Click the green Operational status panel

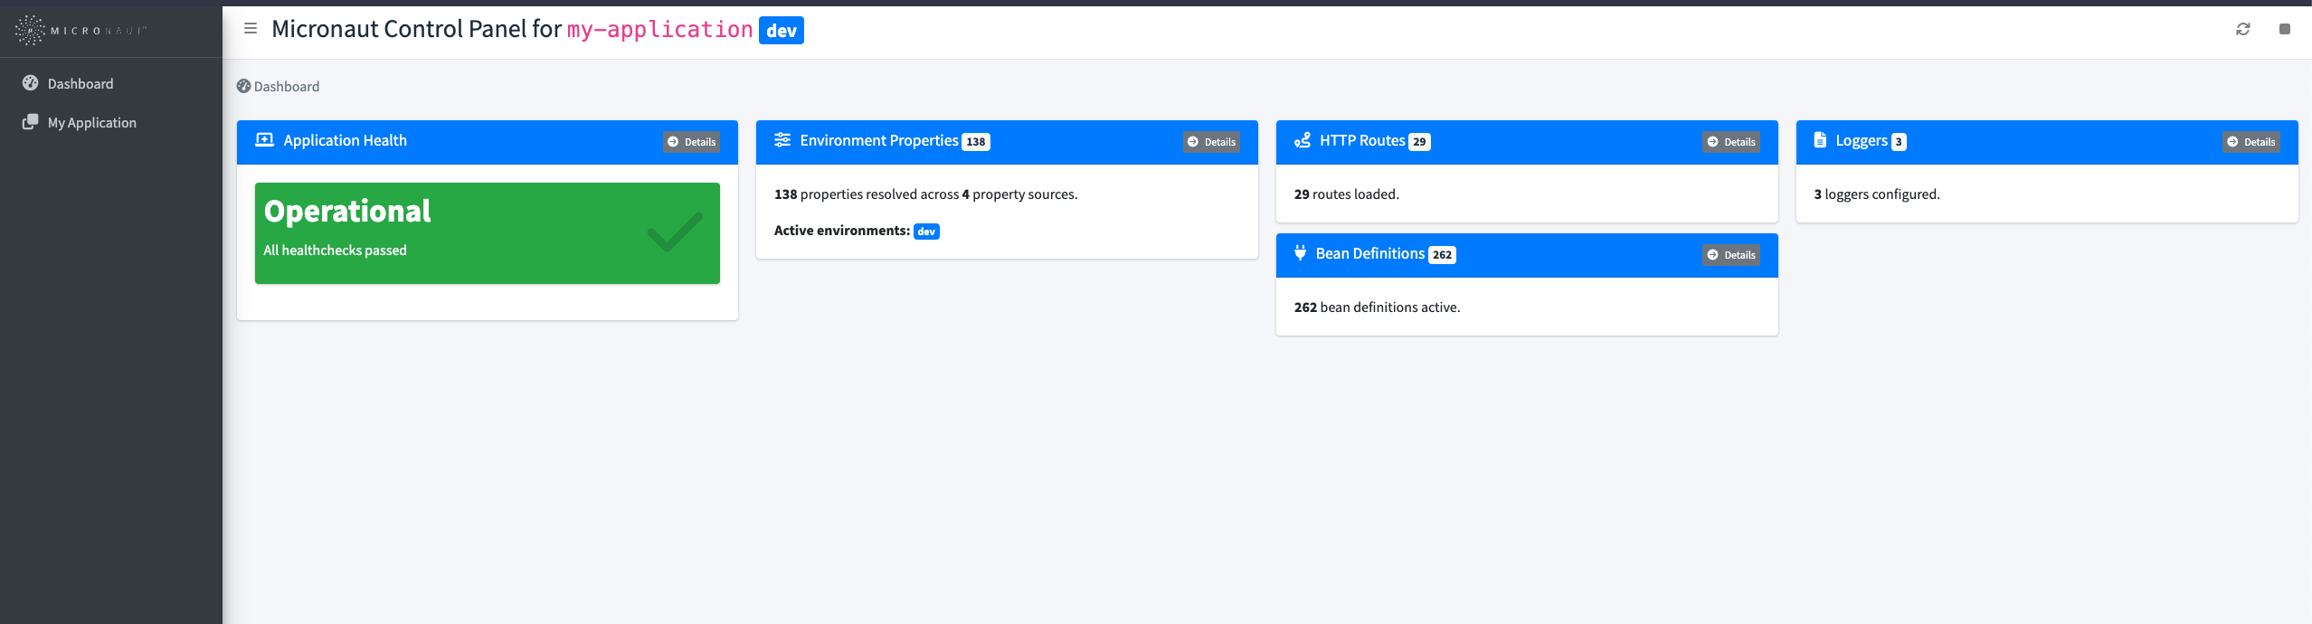pos(487,233)
